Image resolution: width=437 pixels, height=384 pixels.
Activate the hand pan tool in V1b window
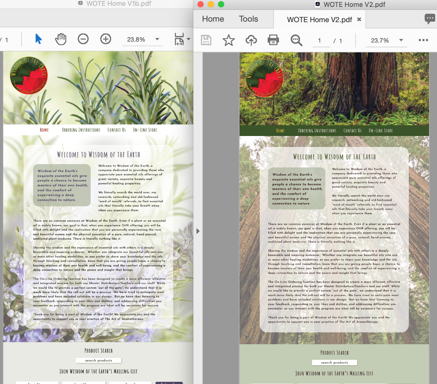coord(60,39)
